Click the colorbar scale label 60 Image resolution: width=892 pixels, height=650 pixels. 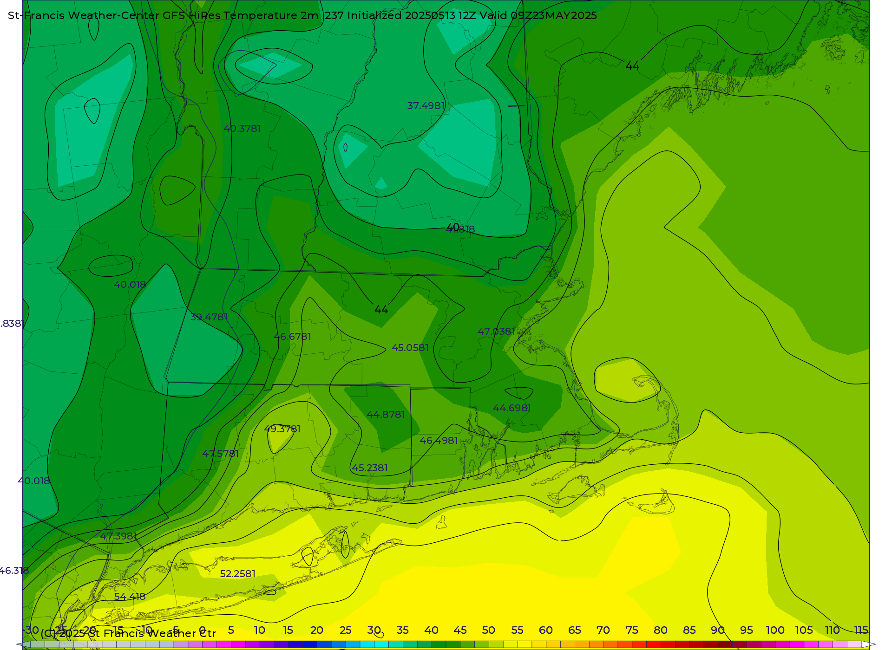pyautogui.click(x=546, y=630)
